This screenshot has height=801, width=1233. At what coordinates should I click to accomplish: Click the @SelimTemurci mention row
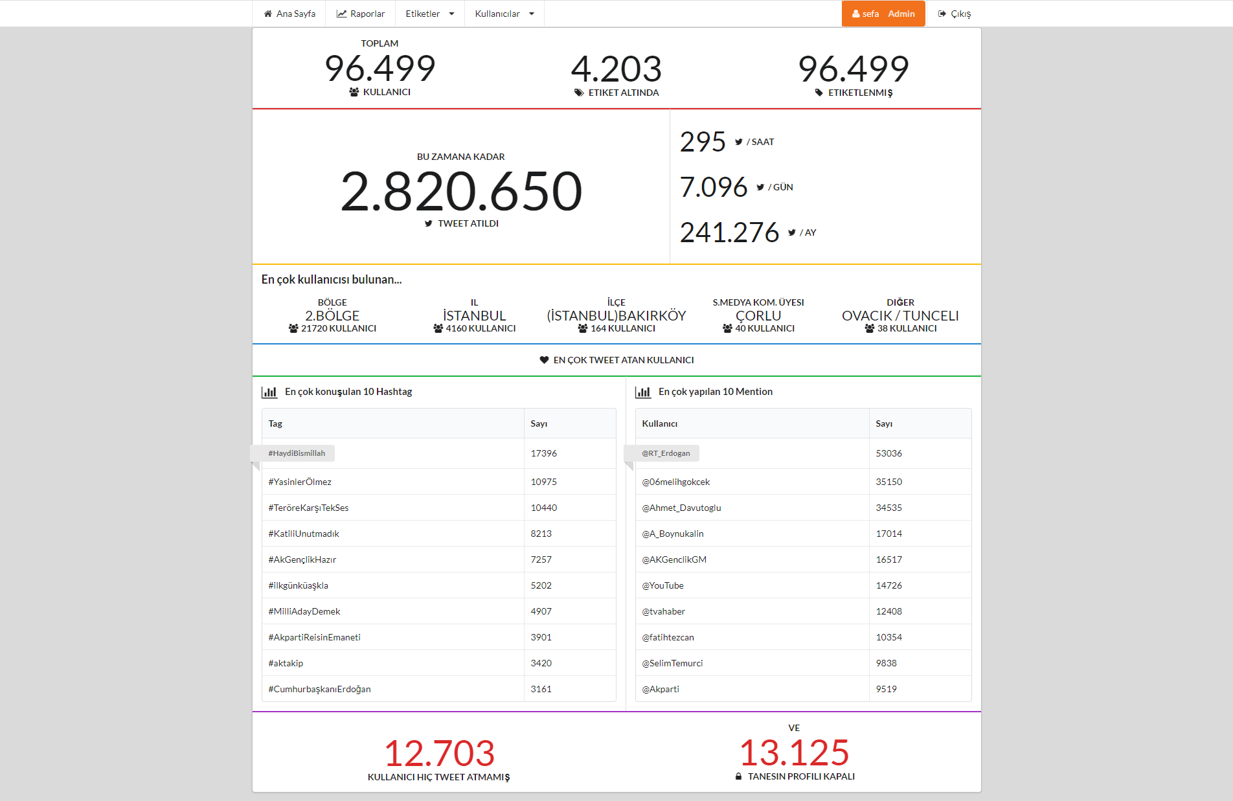coord(803,663)
